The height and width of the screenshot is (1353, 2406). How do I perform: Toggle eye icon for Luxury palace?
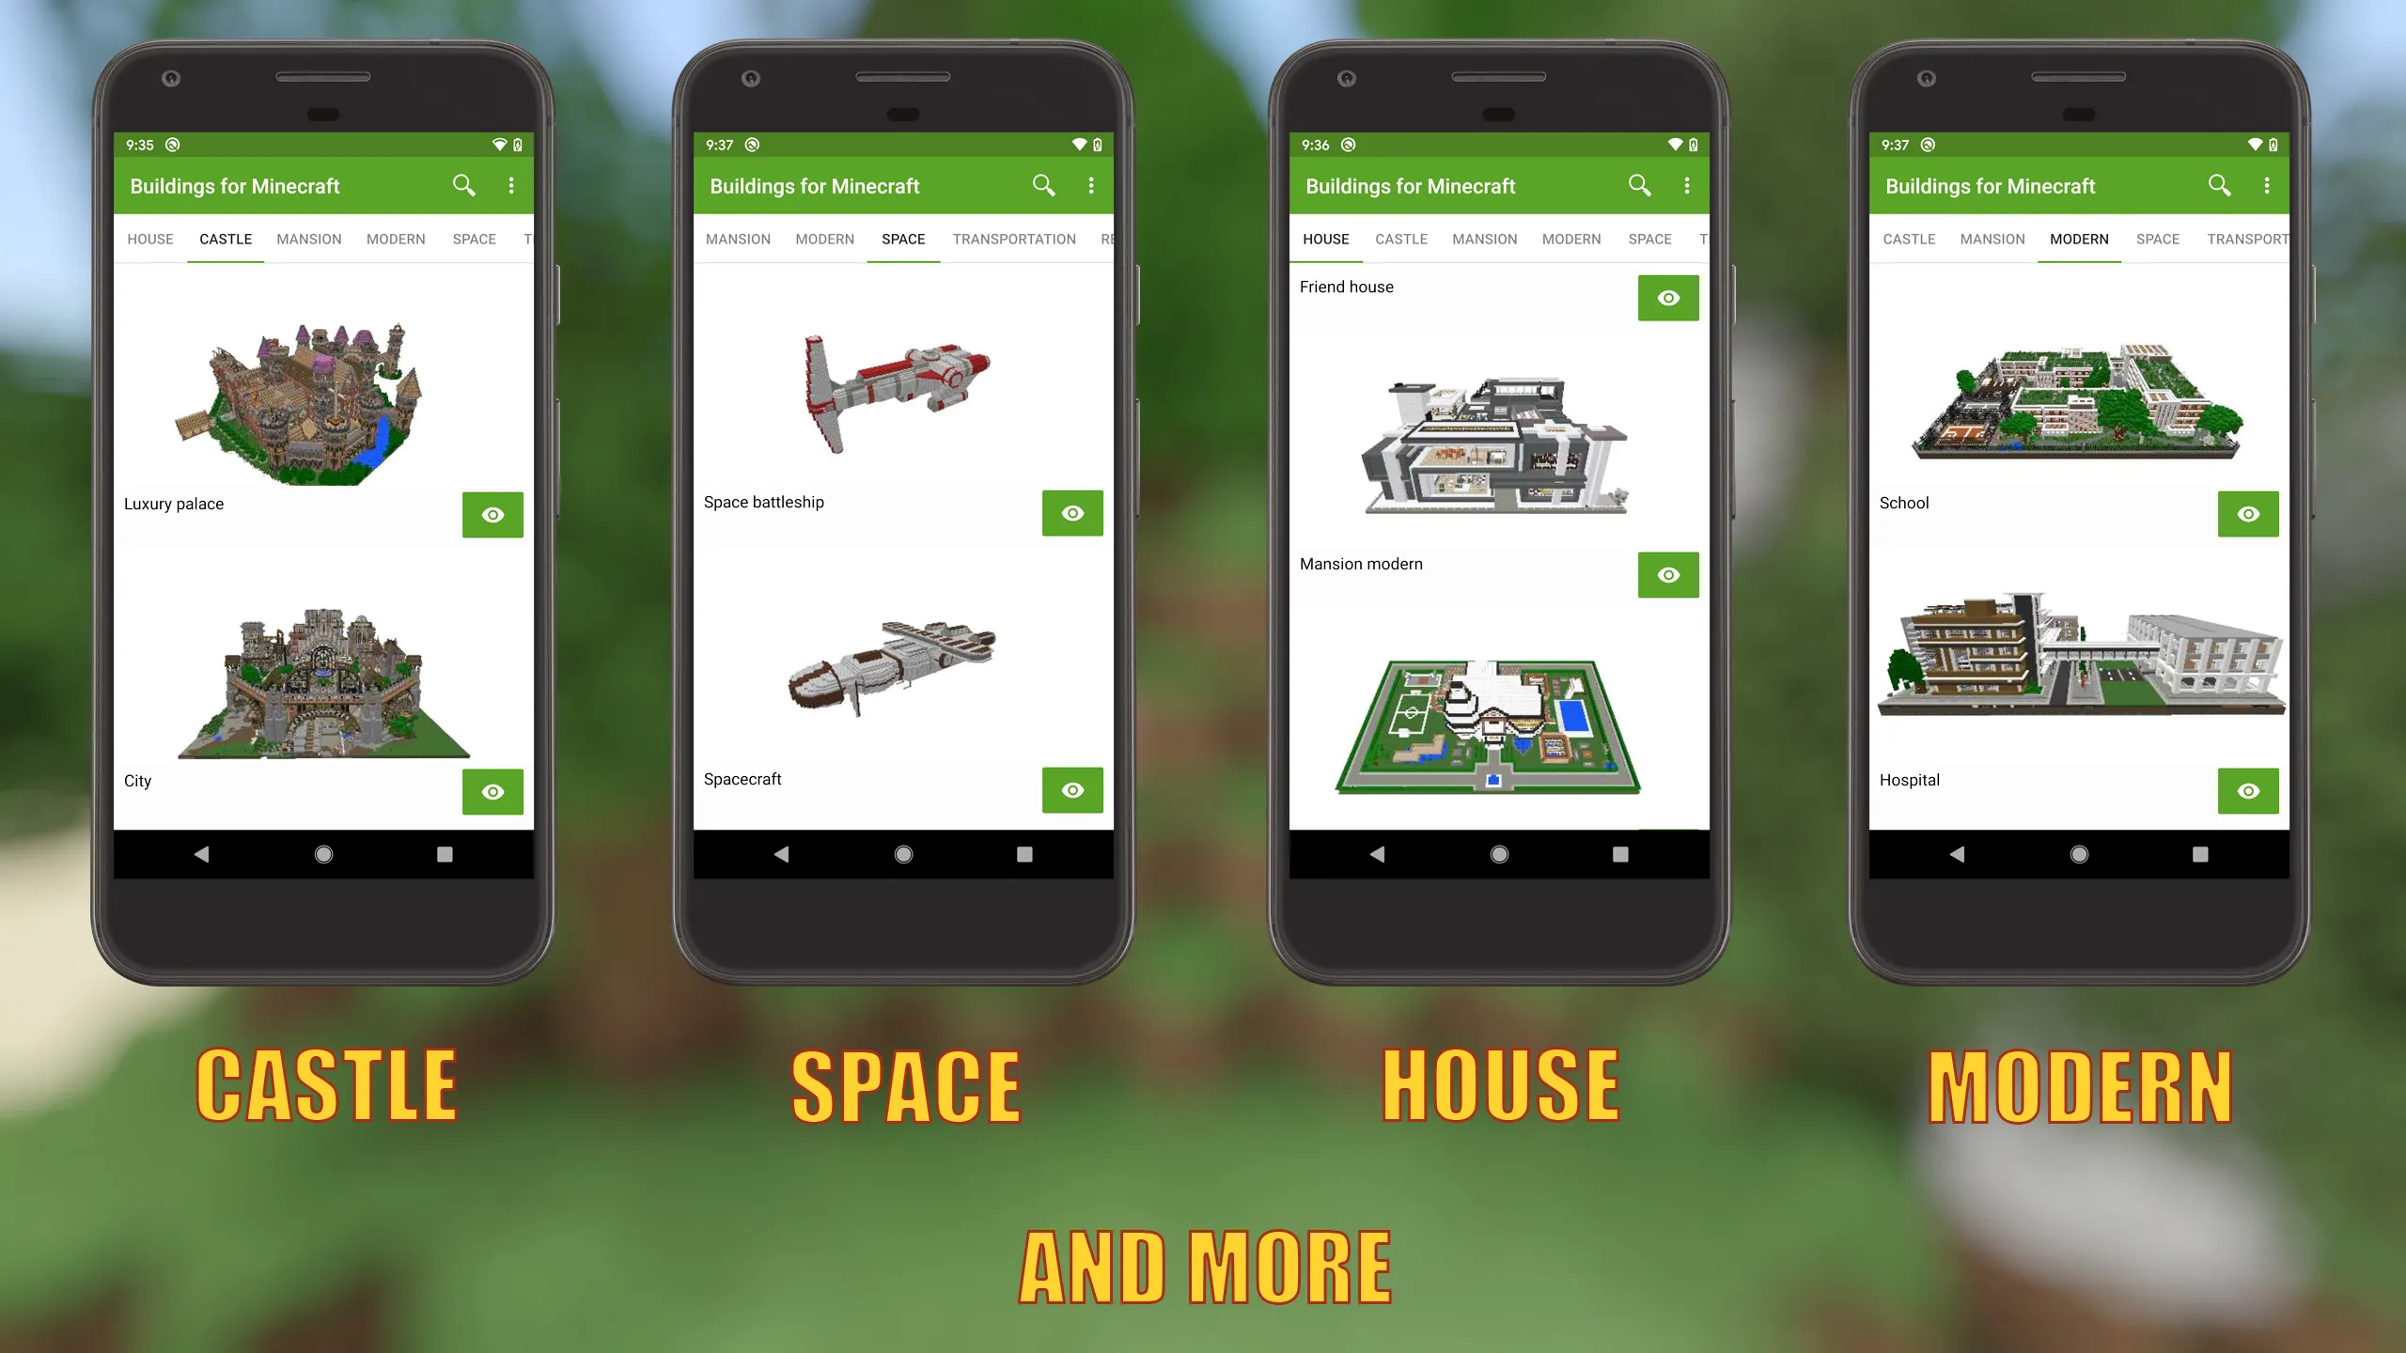(492, 514)
